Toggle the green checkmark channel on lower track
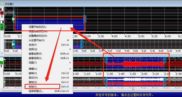 tap(1, 63)
